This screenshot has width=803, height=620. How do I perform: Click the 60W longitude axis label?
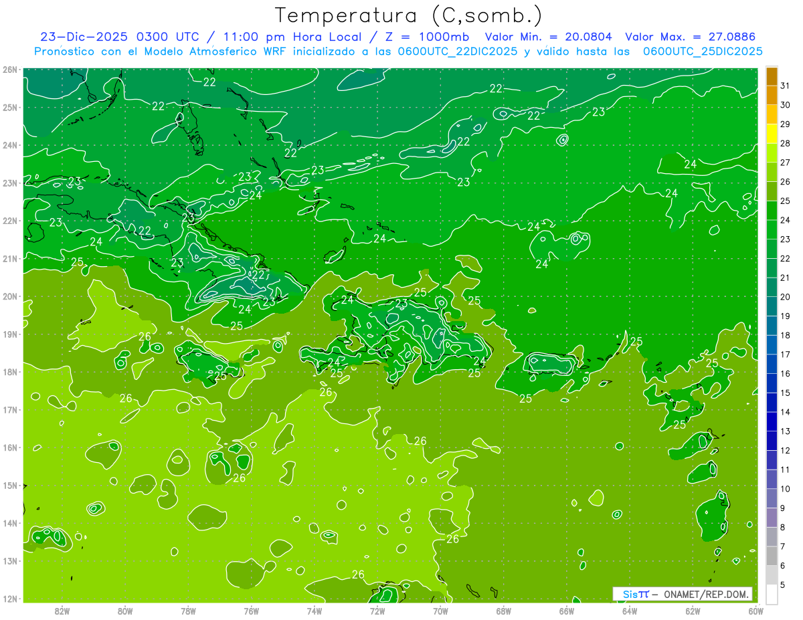pyautogui.click(x=756, y=611)
